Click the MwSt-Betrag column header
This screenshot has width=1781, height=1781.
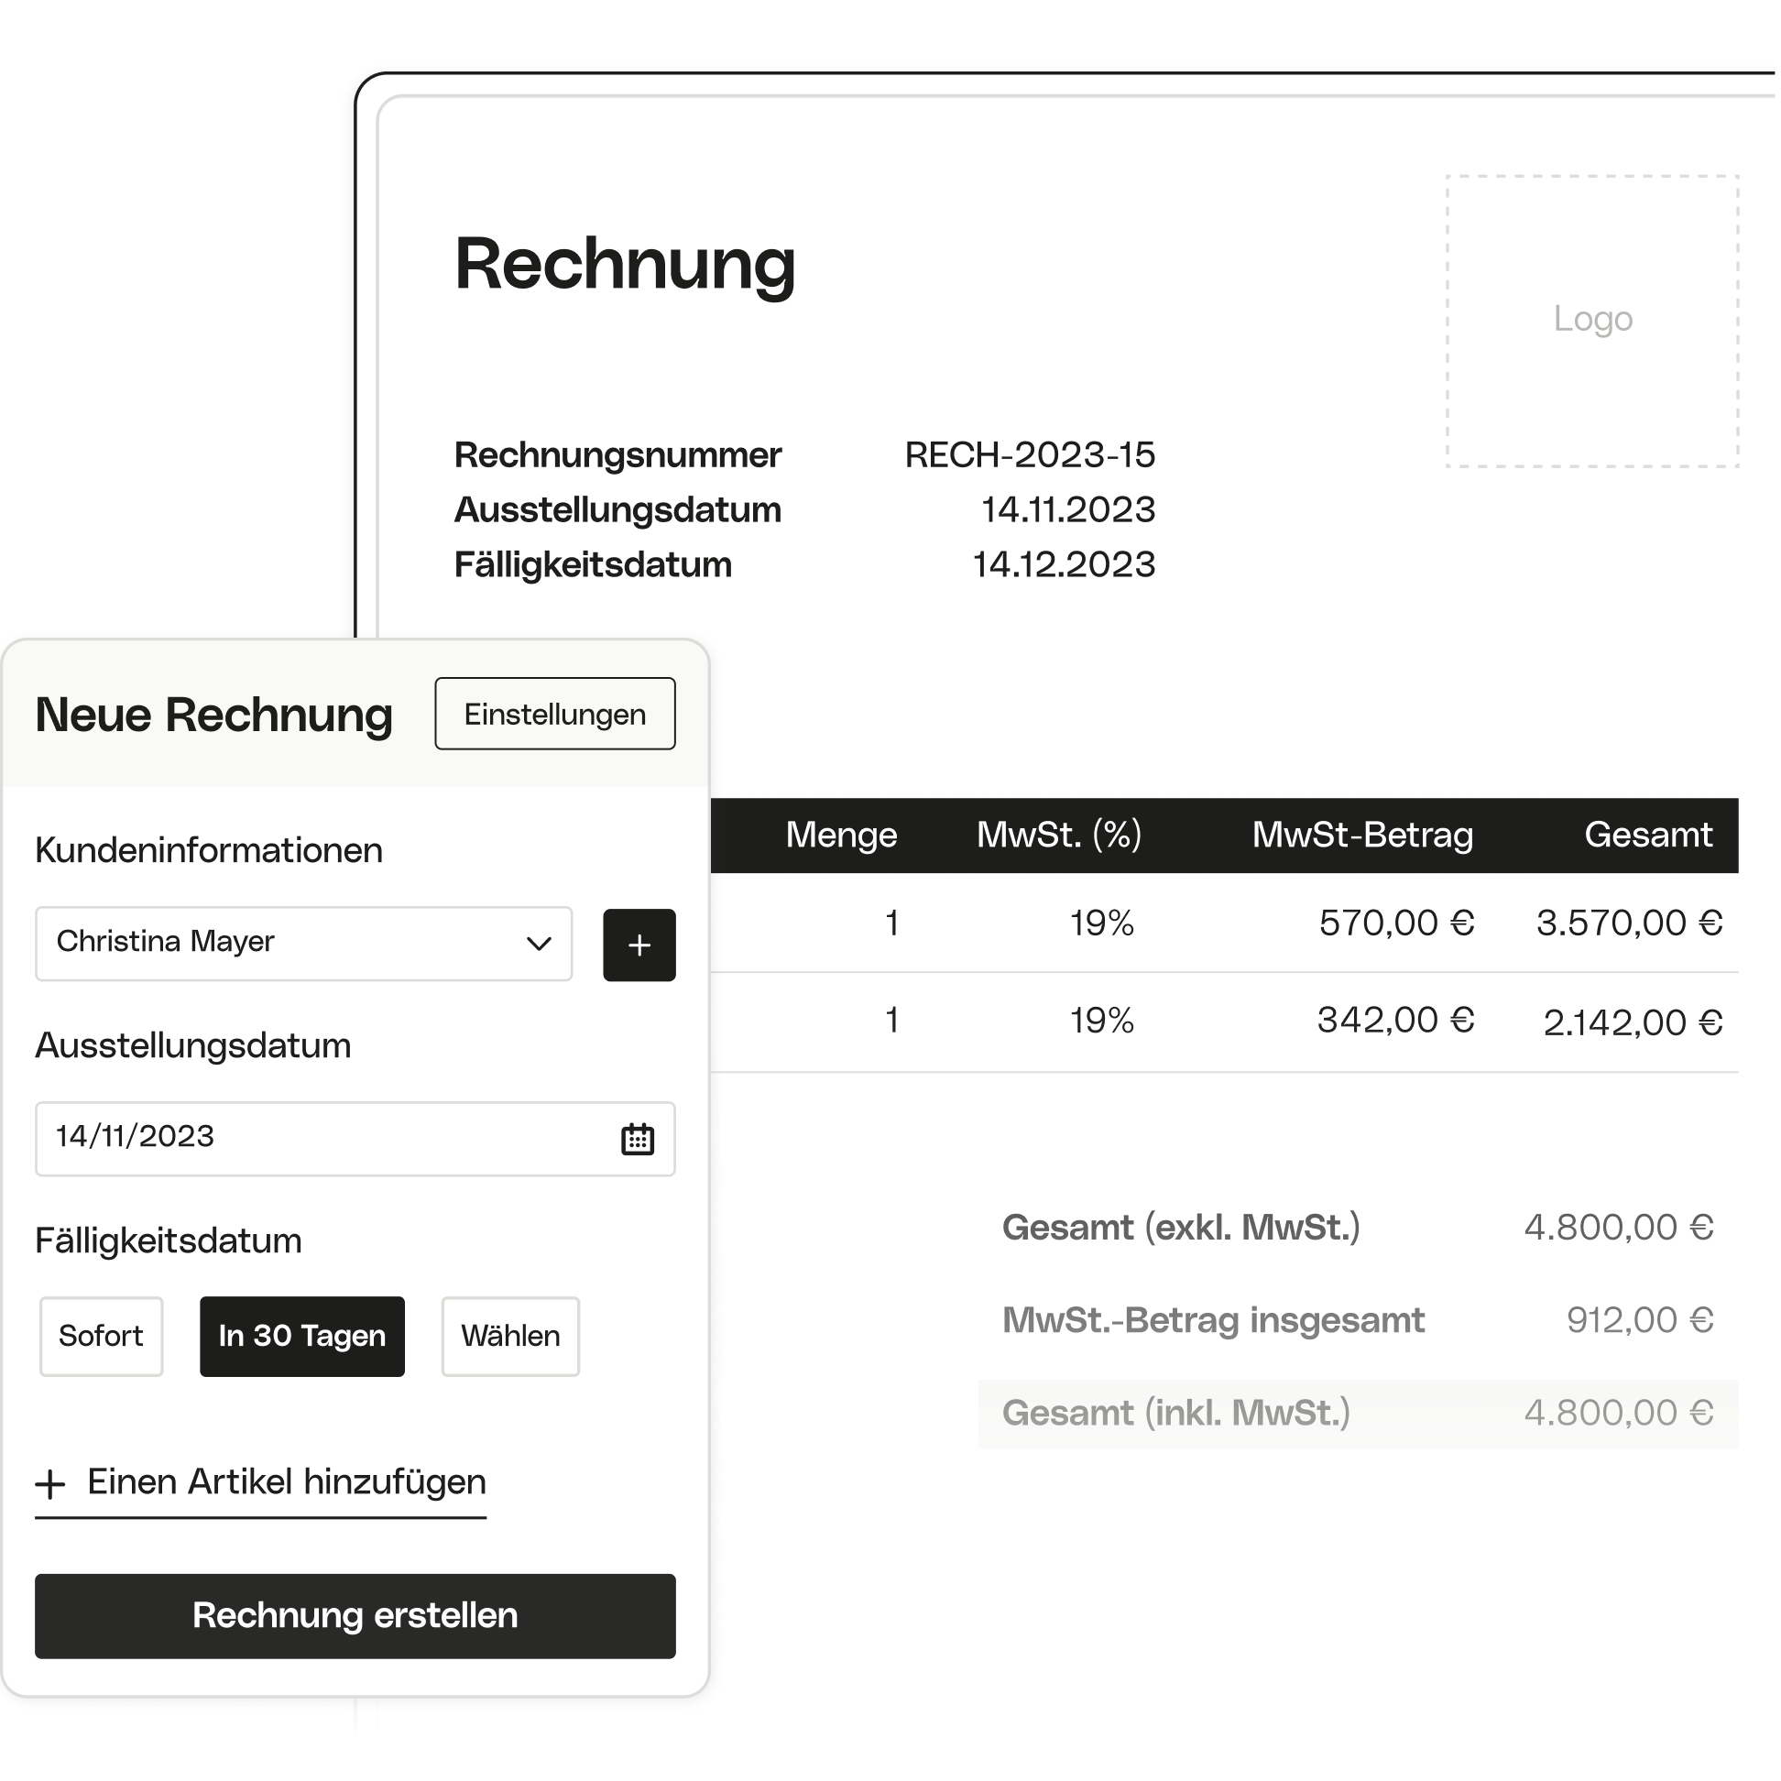[x=1362, y=835]
